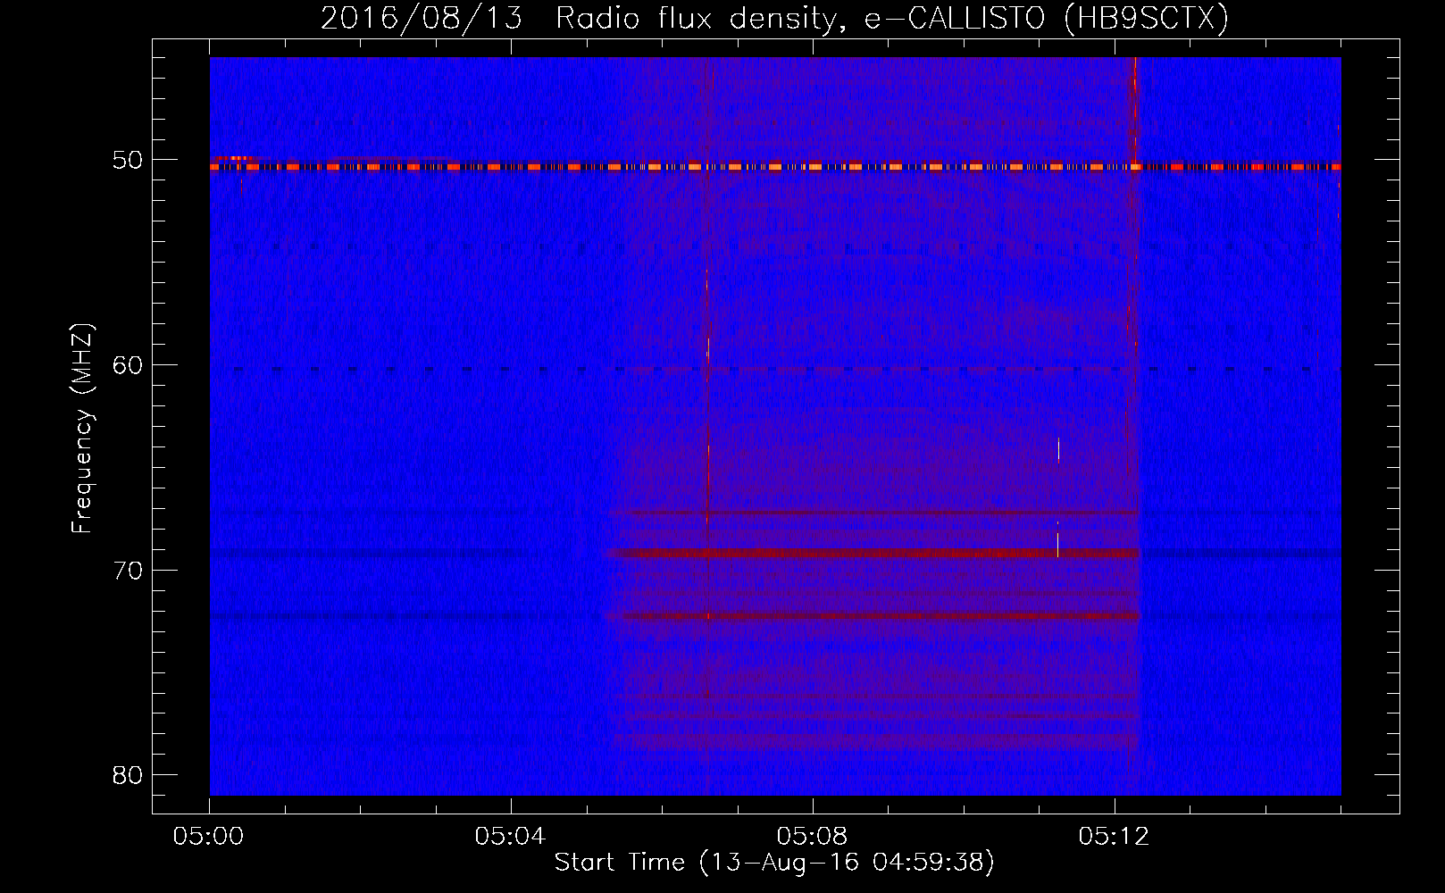Screen dimensions: 1445x893
Task: Click the plot title with date 2016/08/13
Action: [774, 18]
